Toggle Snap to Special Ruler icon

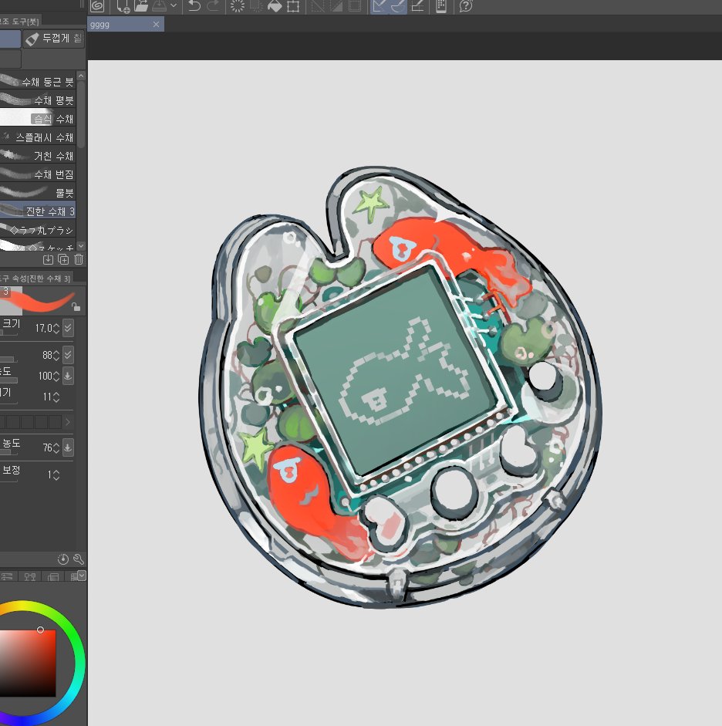click(x=397, y=6)
